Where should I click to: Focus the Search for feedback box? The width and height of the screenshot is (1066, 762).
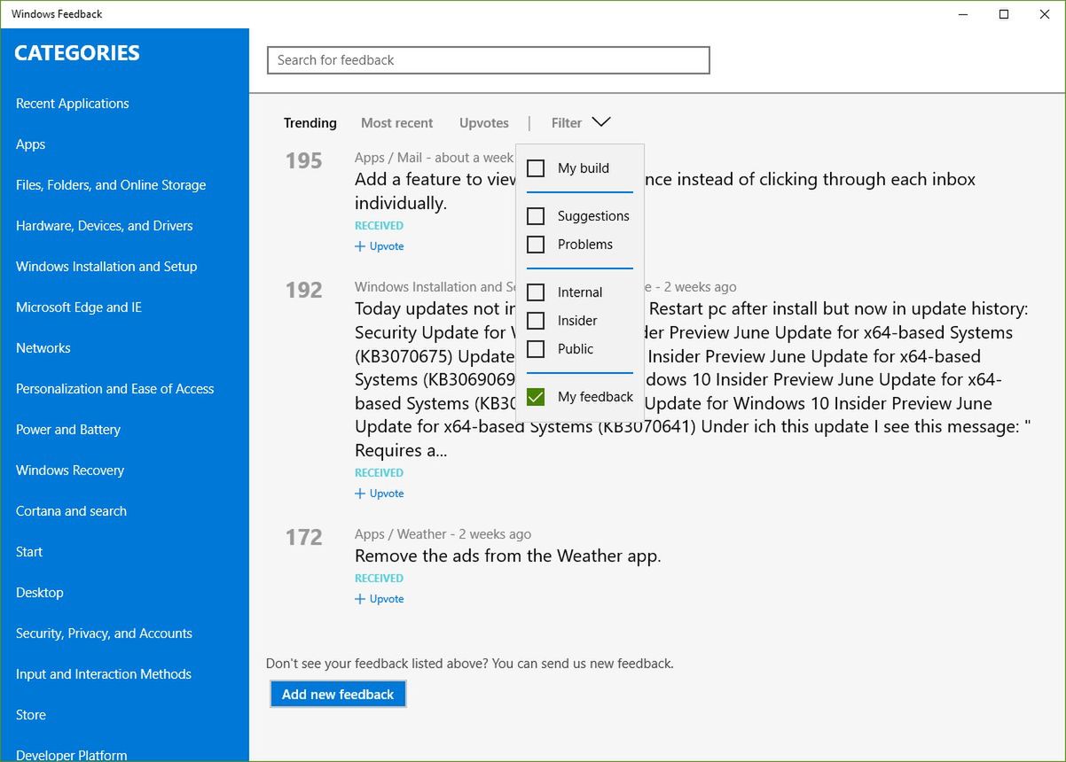point(489,60)
